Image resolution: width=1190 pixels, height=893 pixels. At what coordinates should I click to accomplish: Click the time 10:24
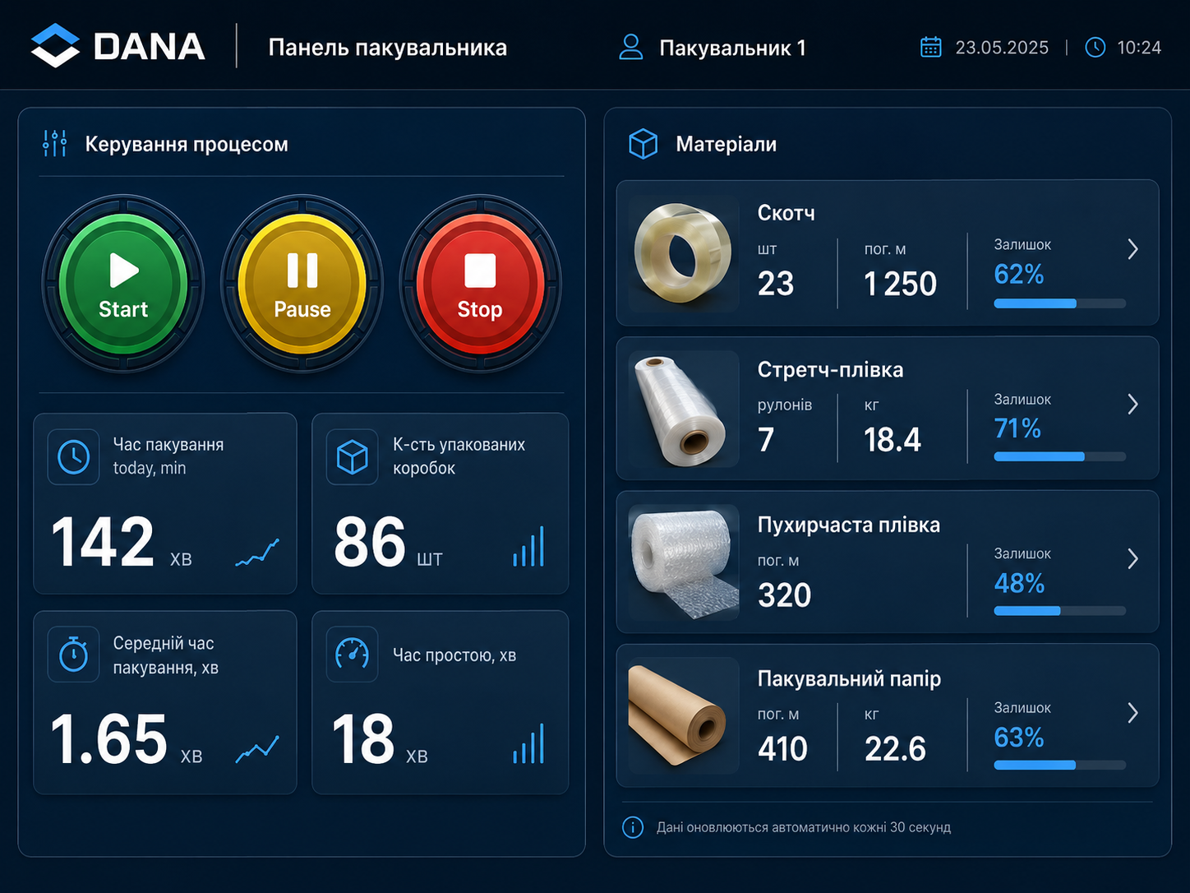[x=1139, y=48]
